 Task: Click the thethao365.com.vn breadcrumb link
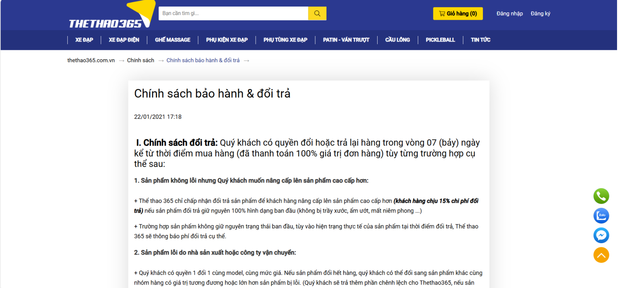coord(91,60)
